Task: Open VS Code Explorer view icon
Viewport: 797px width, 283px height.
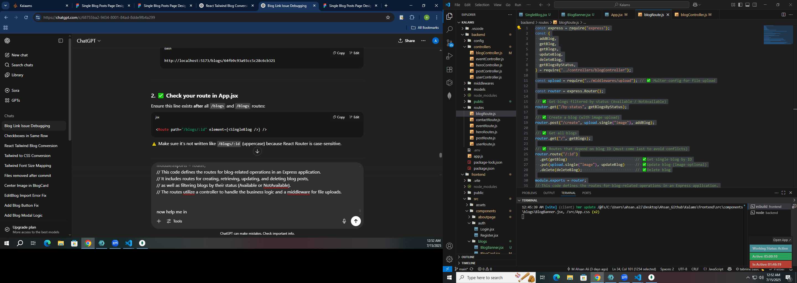Action: tap(449, 16)
